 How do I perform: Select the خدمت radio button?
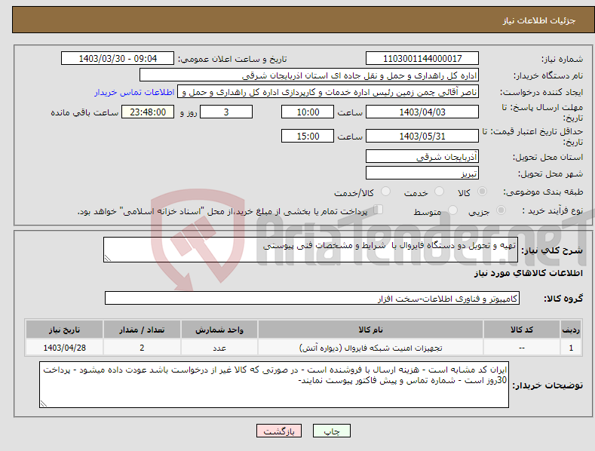439,192
